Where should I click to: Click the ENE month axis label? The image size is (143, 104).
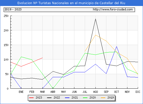(x=21, y=92)
